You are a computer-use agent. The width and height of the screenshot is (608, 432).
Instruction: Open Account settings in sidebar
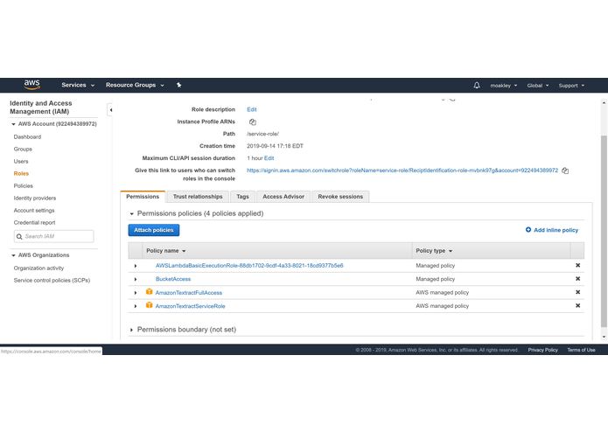(34, 211)
